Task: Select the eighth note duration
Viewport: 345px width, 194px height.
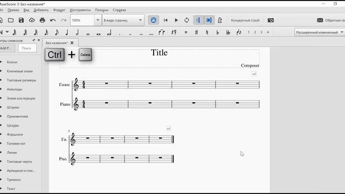Action: pos(57,32)
